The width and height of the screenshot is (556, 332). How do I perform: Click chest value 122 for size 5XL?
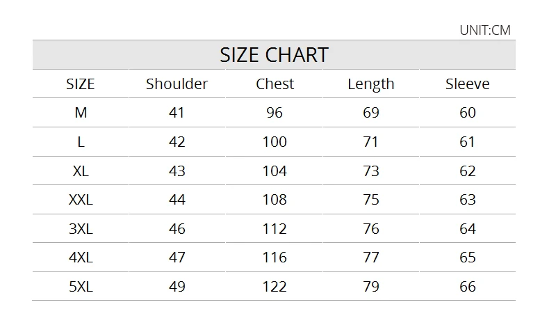275,287
